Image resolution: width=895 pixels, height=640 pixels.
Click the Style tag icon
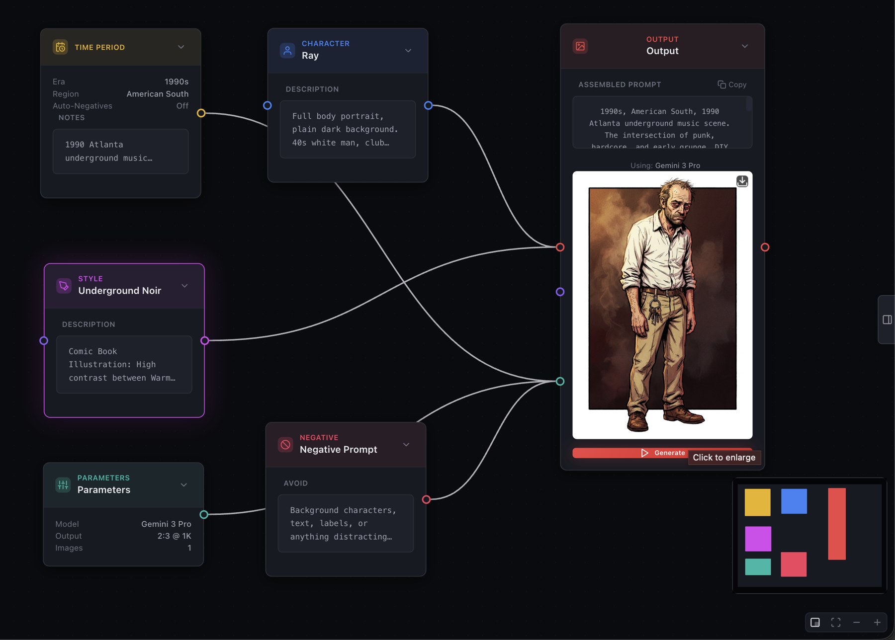[x=64, y=286]
